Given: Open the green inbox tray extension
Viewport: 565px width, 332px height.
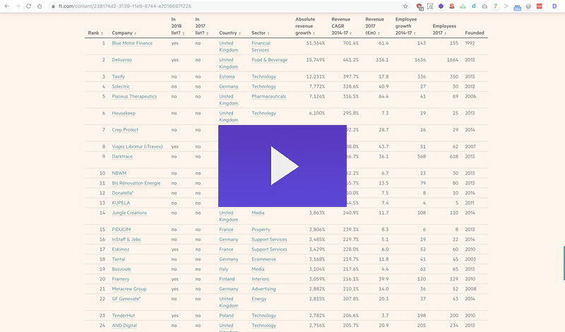Looking at the screenshot, I should (463, 6).
